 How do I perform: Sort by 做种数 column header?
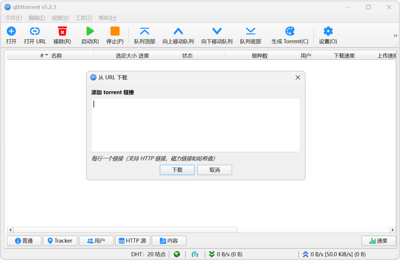246,56
